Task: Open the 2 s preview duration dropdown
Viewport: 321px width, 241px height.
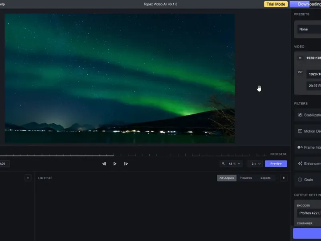Action: point(255,164)
